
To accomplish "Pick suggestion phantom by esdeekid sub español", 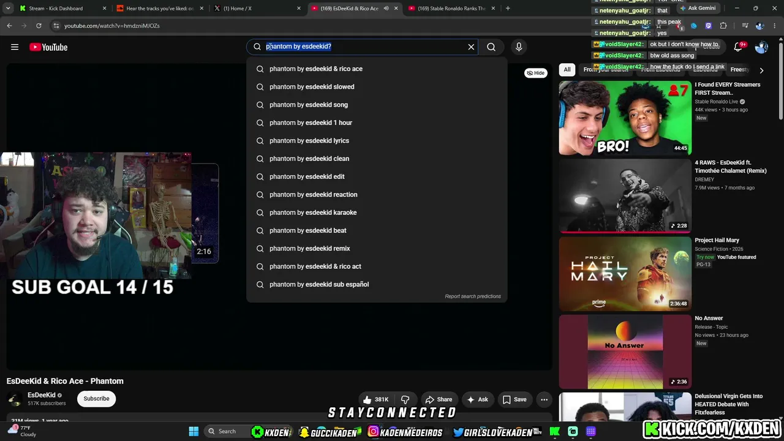I will point(377,284).
